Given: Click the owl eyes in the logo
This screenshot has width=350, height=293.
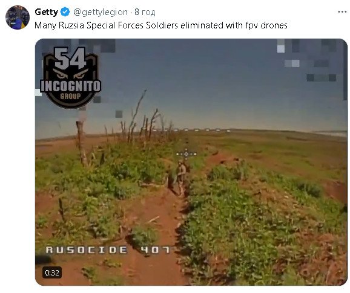Looking at the screenshot, I should [70, 74].
